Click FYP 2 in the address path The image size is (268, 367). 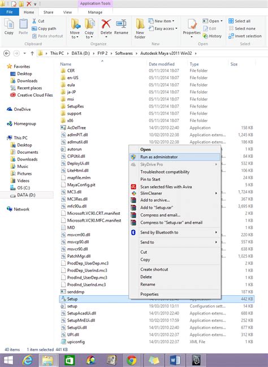click(x=102, y=53)
